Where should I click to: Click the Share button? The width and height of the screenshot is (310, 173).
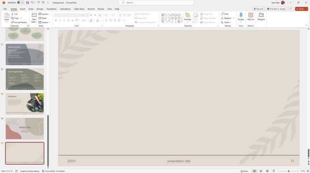[301, 9]
